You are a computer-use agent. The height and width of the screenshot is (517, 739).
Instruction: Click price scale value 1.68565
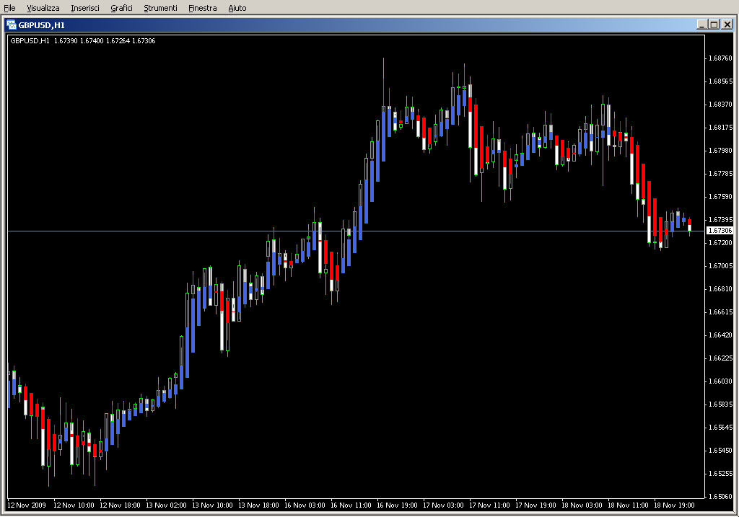point(721,81)
